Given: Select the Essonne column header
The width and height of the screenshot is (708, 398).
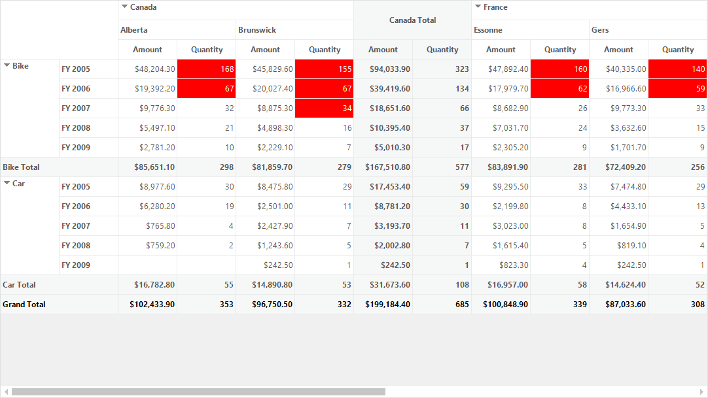Looking at the screenshot, I should click(x=530, y=30).
